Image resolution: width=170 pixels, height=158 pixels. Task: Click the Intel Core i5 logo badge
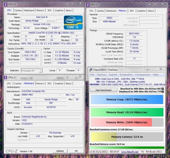pyautogui.click(x=73, y=22)
